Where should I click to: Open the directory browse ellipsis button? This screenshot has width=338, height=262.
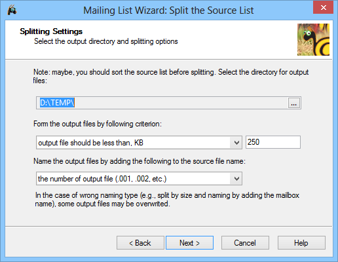(x=294, y=103)
